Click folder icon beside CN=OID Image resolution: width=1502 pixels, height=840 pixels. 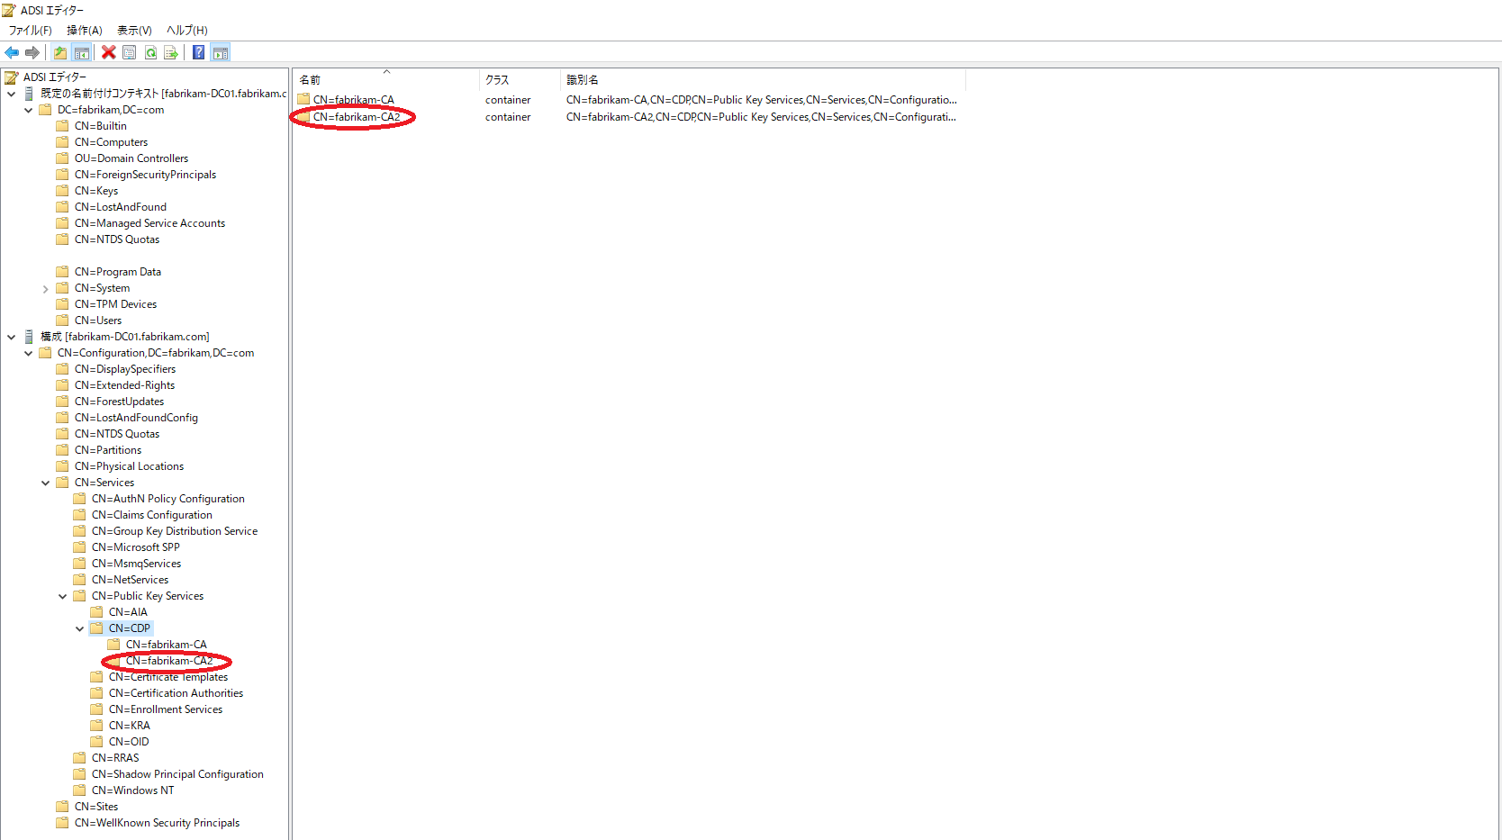(96, 742)
